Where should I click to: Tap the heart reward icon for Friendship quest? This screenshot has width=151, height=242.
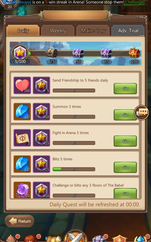pyautogui.click(x=22, y=85)
